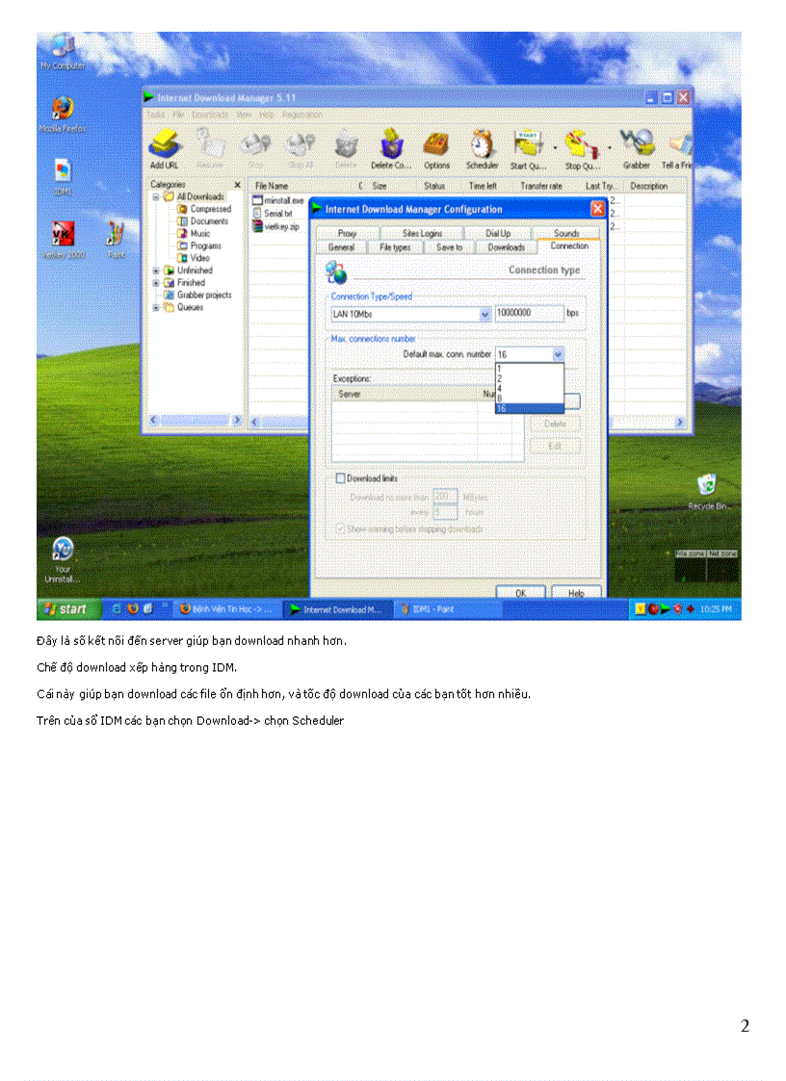This screenshot has height=1081, width=786.
Task: Click the Stop Queue icon
Action: (x=579, y=144)
